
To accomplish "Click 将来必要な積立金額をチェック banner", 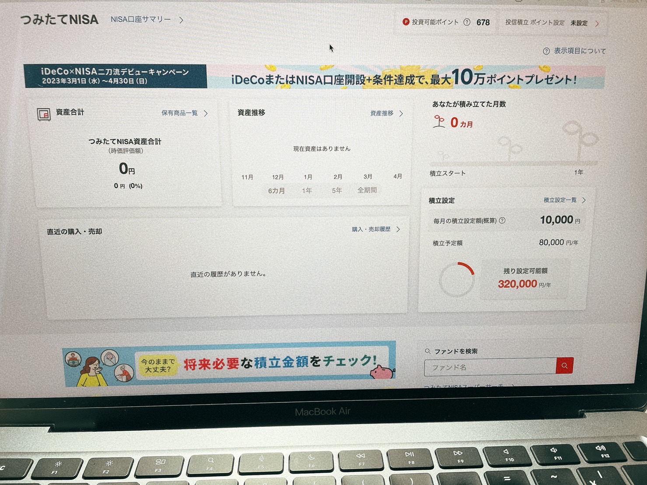I will pos(230,363).
